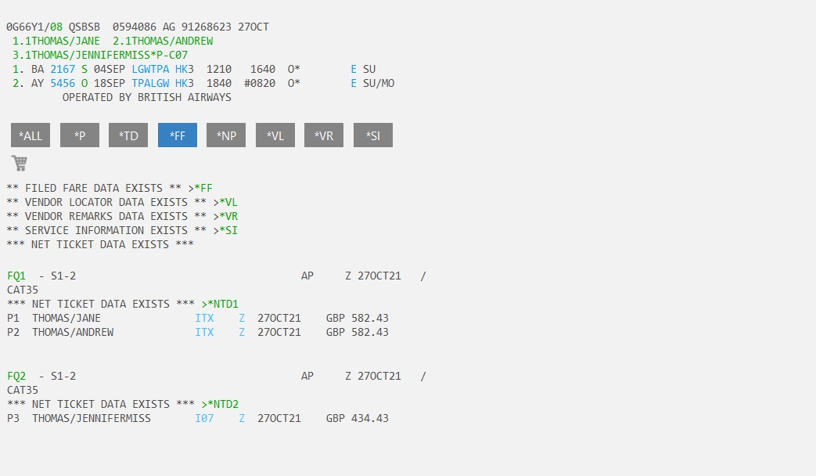Click HK status on the BA 2167 segment
The height and width of the screenshot is (476, 816).
pos(181,69)
